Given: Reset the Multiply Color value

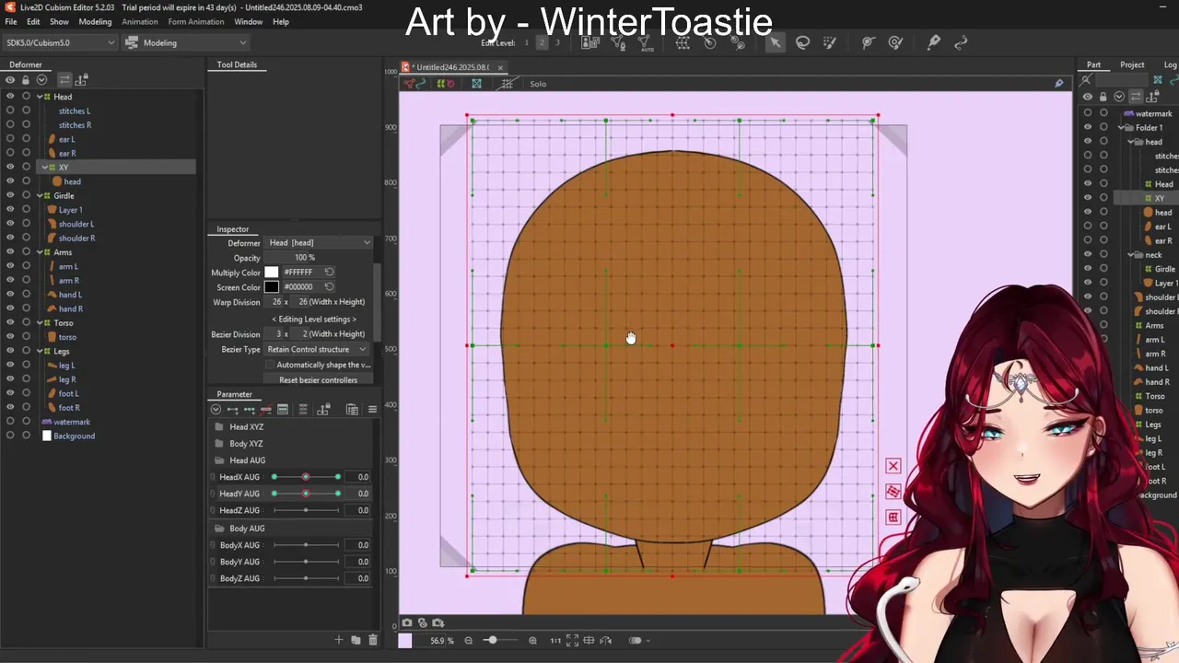Looking at the screenshot, I should pyautogui.click(x=329, y=272).
